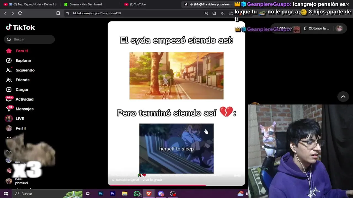Open the profile avatar menu at top right

[x=339, y=28]
